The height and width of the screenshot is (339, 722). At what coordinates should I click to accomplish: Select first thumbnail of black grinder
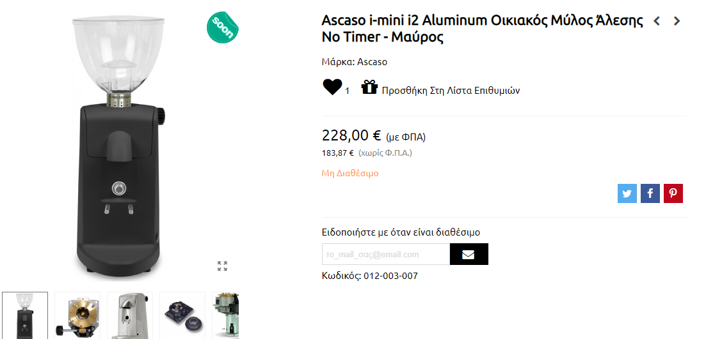pyautogui.click(x=25, y=315)
